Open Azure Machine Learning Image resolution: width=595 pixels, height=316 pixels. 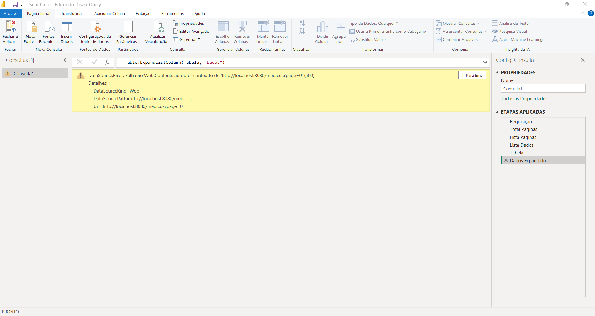(517, 39)
